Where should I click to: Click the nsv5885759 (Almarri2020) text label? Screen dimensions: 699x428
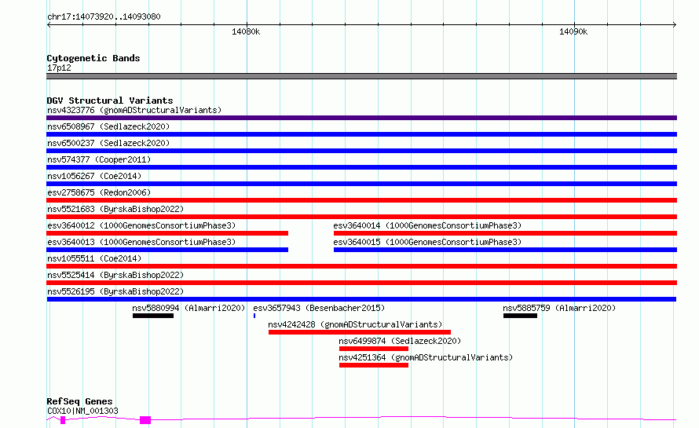559,308
